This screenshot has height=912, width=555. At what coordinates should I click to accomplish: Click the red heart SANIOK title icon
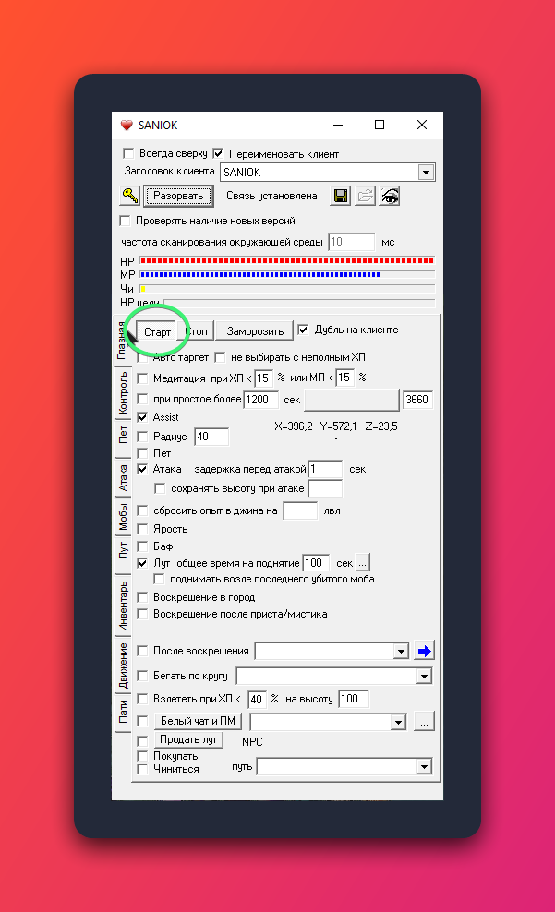[x=127, y=126]
